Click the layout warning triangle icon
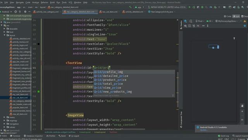This screenshot has width=248, height=140. (245, 21)
